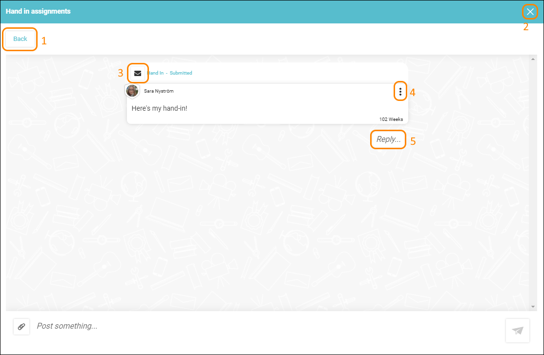Image resolution: width=544 pixels, height=355 pixels.
Task: Click the Hand In label text
Action: (x=155, y=73)
